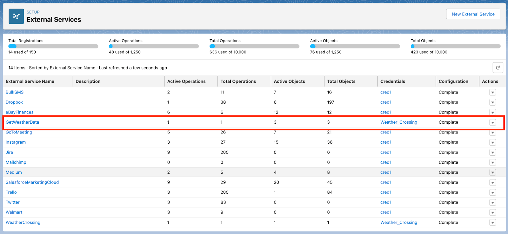Click the '636 used of 10,000' text
Image resolution: width=508 pixels, height=234 pixels.
228,52
